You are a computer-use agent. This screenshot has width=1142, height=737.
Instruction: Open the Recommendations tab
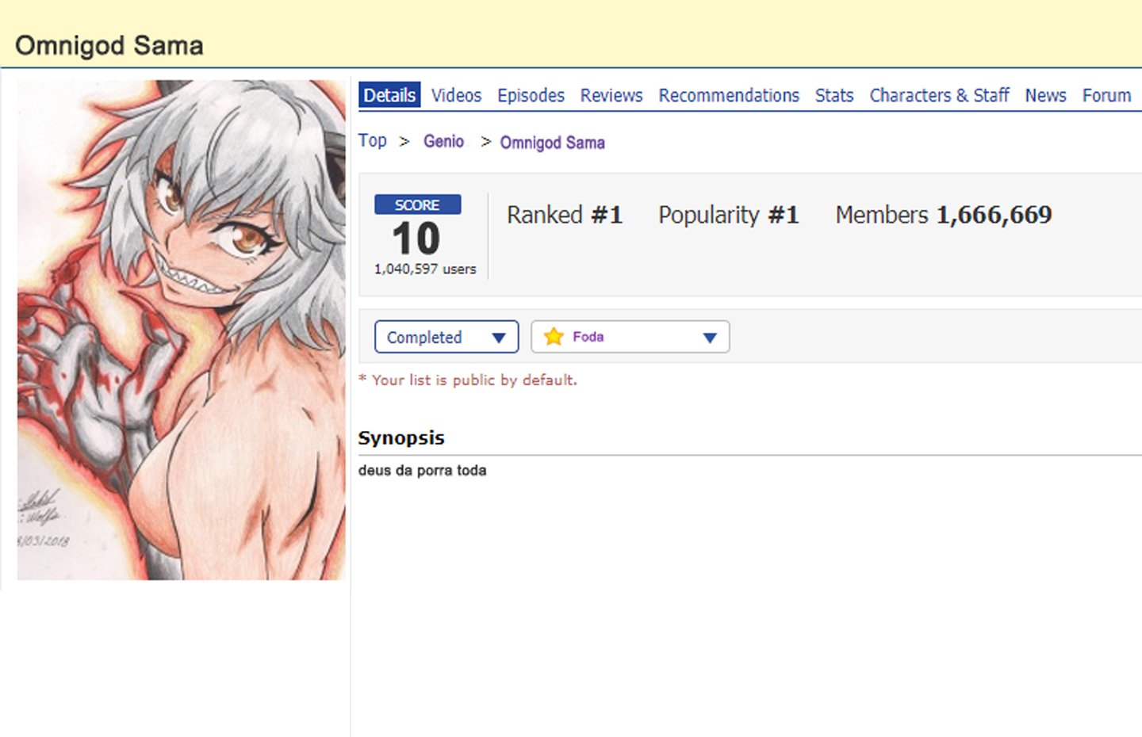[x=729, y=95]
